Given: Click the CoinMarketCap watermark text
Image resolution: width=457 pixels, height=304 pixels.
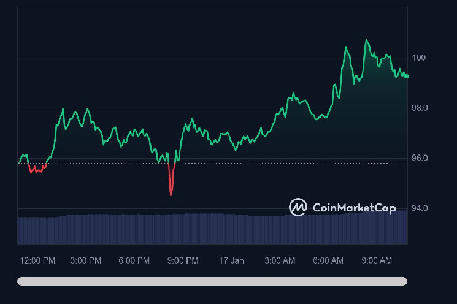Looking at the screenshot, I should [354, 208].
